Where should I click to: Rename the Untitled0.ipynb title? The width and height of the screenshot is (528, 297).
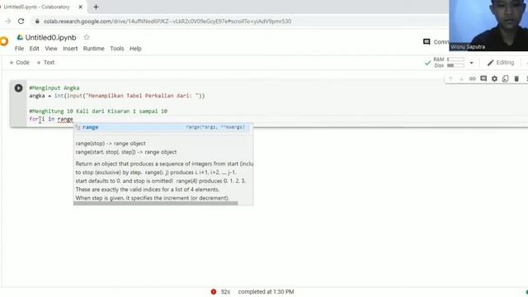click(x=51, y=37)
